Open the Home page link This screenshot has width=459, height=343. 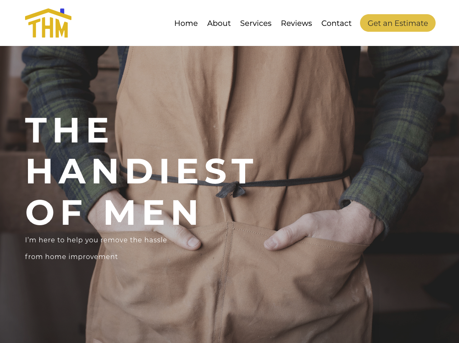[186, 23]
